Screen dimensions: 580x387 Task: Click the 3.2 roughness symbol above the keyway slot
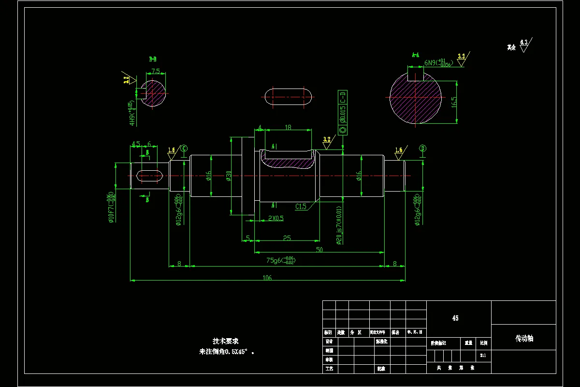coord(326,139)
